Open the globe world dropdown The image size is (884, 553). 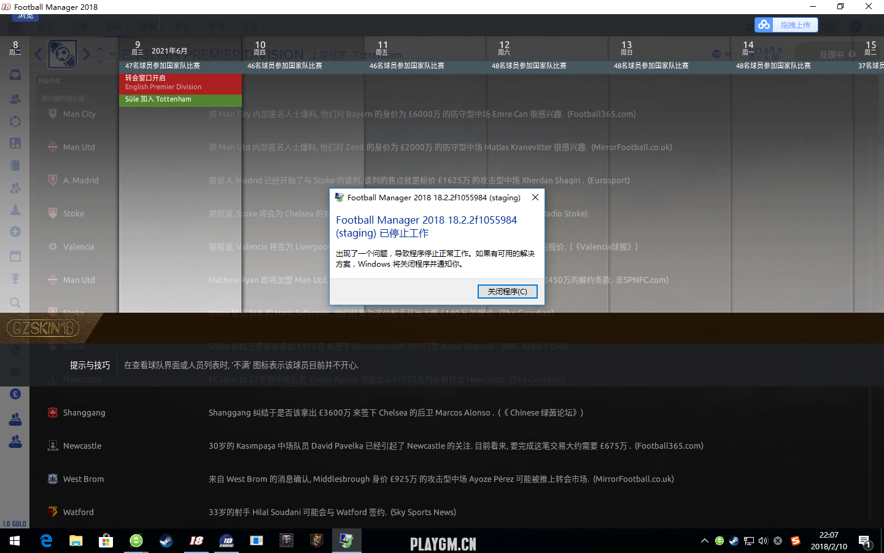(721, 54)
